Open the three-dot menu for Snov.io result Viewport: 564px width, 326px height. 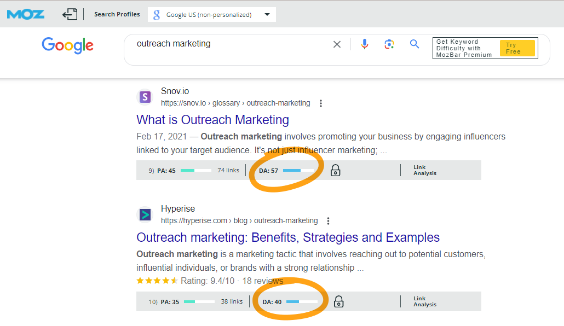click(x=321, y=103)
